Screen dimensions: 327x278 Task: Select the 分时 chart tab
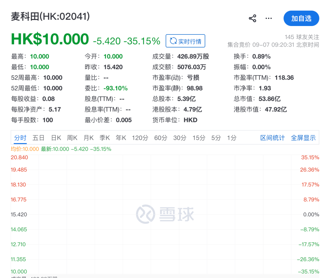click(x=20, y=138)
